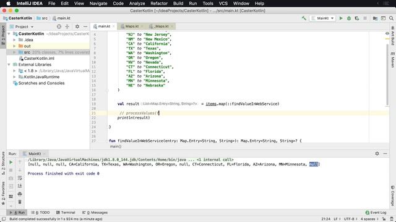Open Run panel settings gear
The width and height of the screenshot is (396, 222).
click(x=377, y=154)
